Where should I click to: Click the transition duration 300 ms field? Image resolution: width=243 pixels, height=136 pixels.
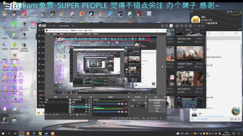pos(139,106)
